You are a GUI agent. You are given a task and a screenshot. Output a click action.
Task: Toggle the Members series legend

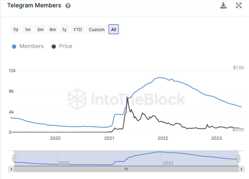(x=28, y=46)
